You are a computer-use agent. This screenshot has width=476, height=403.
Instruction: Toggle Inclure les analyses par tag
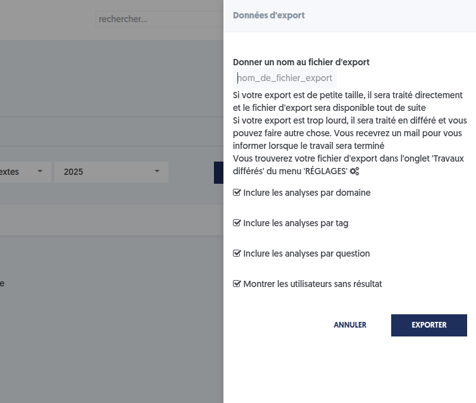[x=237, y=223]
